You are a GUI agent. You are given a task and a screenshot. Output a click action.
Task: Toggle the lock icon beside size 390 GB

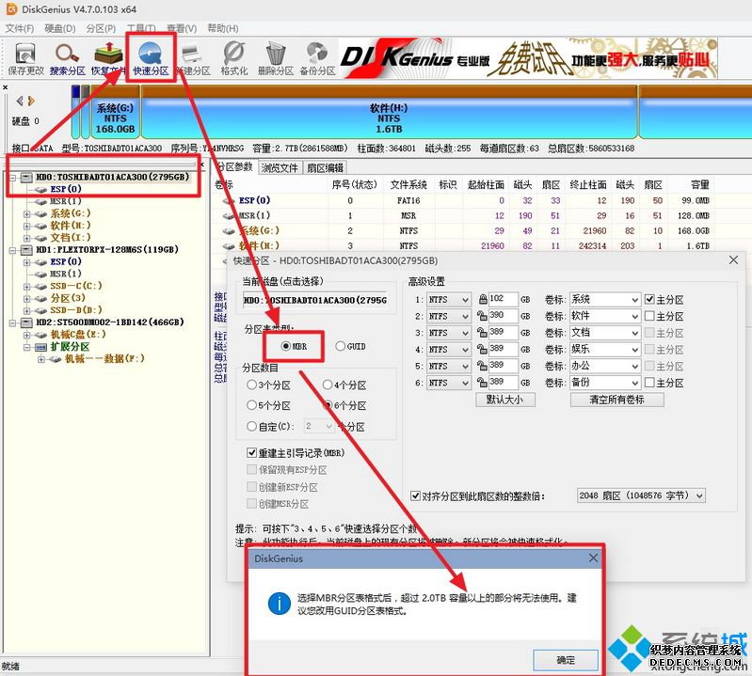coord(483,316)
